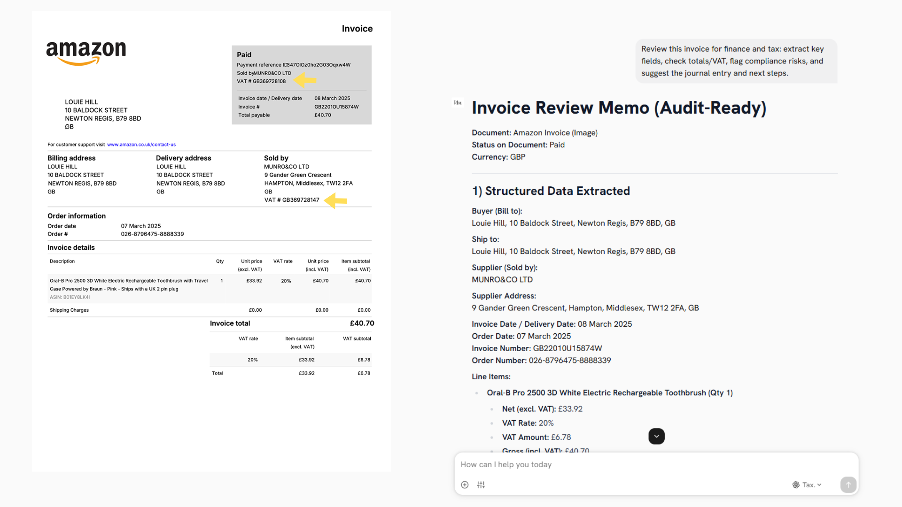Click the user prompt message bubble
This screenshot has height=507, width=902.
[736, 61]
